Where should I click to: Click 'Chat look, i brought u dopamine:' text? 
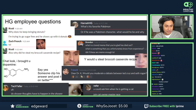pyautogui.click(x=17, y=63)
